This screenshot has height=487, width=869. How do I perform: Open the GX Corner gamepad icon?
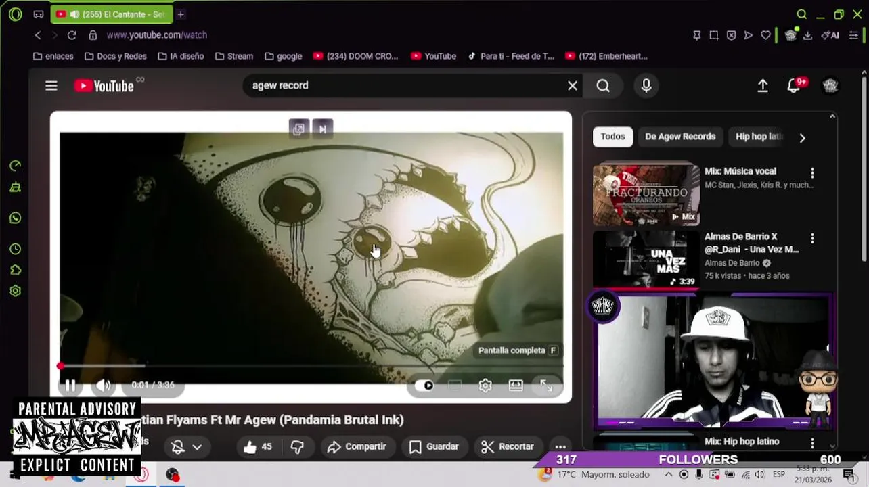point(39,14)
